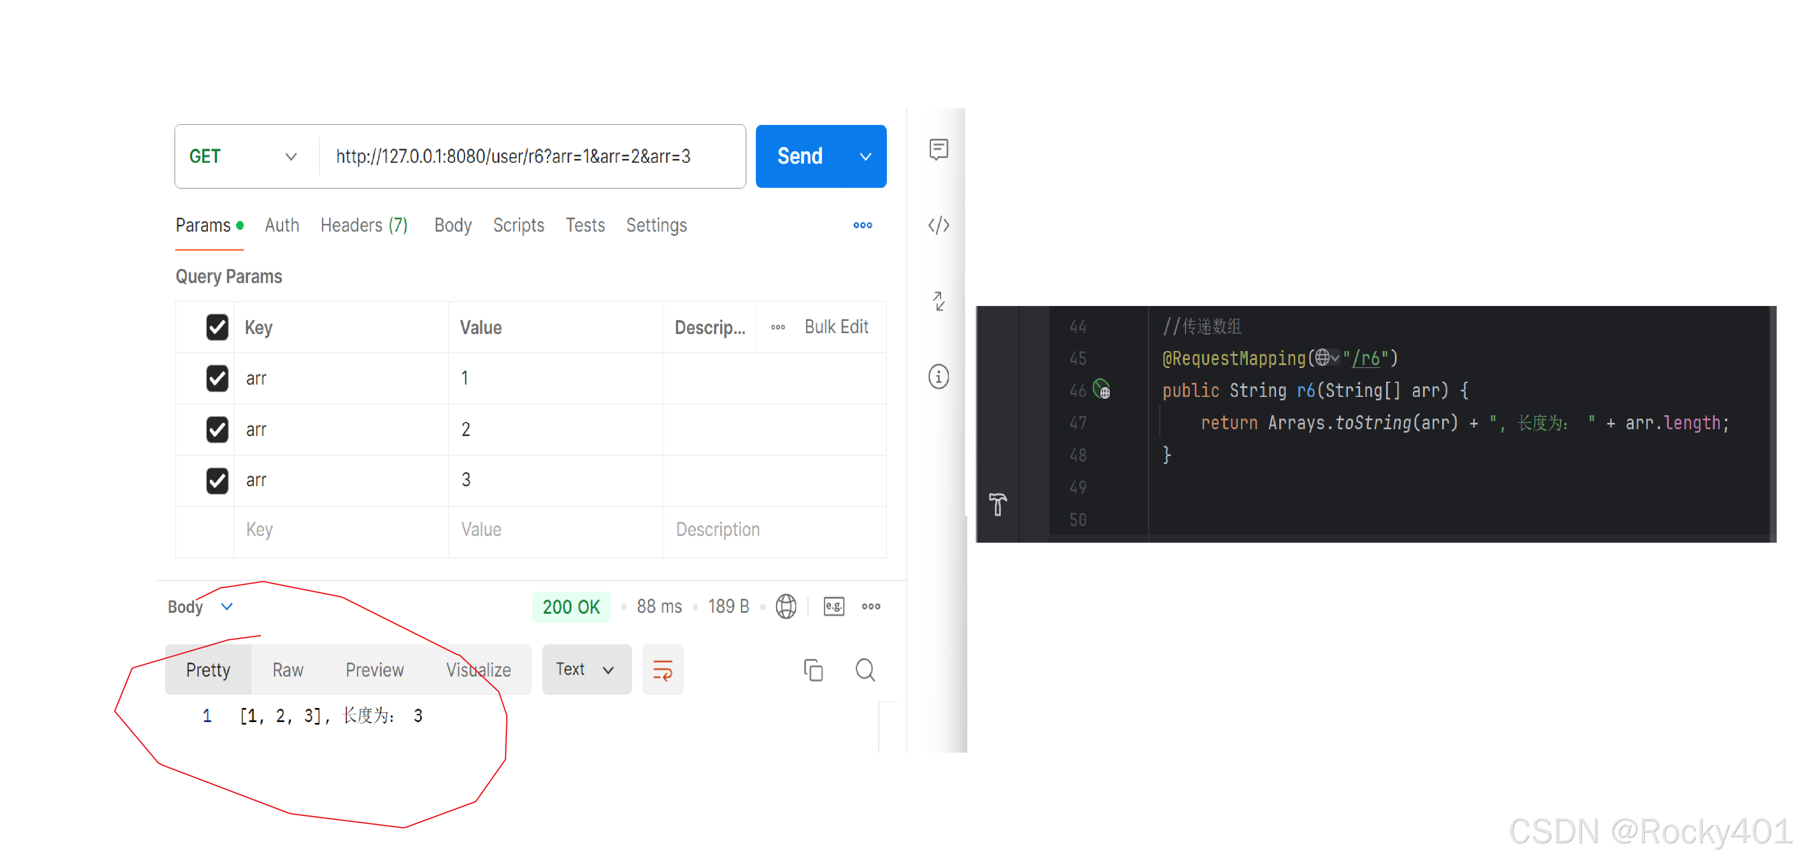Screen dimensions: 1795x861
Task: Click the network globe icon in the response bar
Action: [x=785, y=606]
